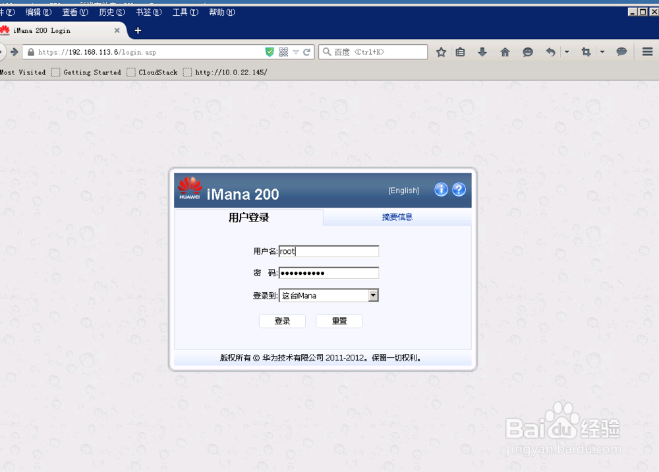The image size is (659, 472).
Task: Open the 帮助 (Help) menu
Action: (222, 12)
